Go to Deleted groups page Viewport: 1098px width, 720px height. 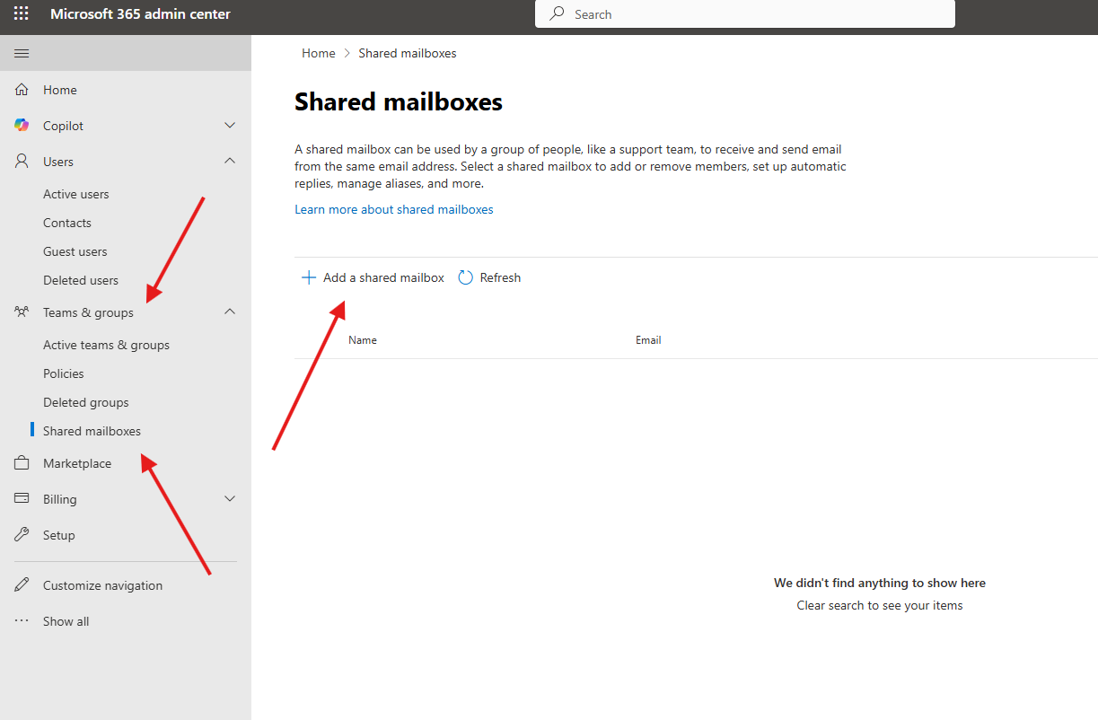pyautogui.click(x=86, y=402)
